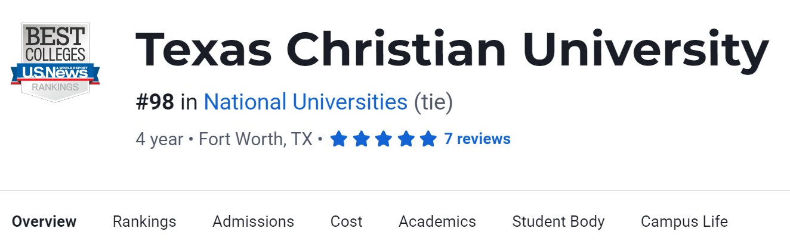Click the fifth blue rating star

[428, 139]
